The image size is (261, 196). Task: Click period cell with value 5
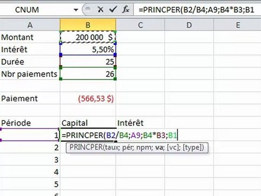pyautogui.click(x=30, y=184)
